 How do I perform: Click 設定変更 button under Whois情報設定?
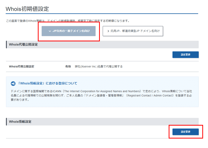tap(185, 132)
